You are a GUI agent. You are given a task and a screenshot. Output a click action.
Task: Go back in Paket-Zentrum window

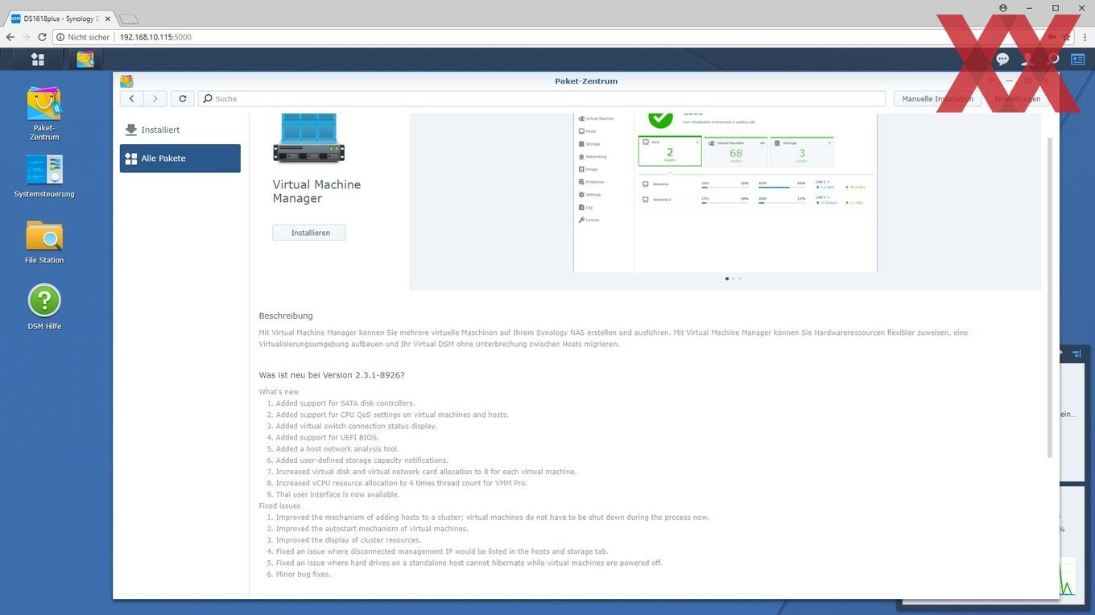[132, 98]
